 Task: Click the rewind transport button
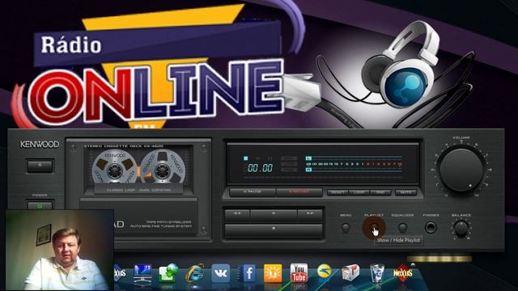237,214
